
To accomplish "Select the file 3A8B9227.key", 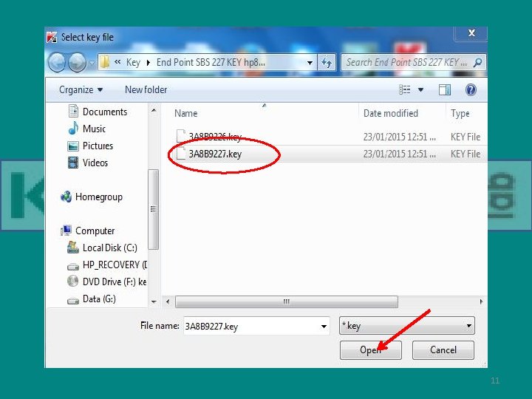I will tap(215, 154).
